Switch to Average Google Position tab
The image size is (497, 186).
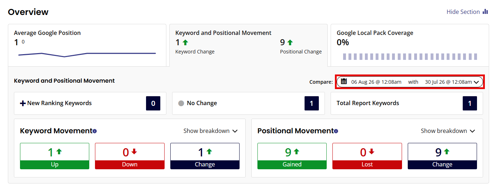87,45
